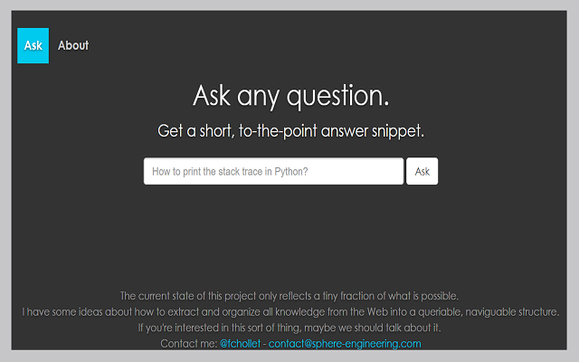Open the @fchollet contact link

pyautogui.click(x=242, y=344)
